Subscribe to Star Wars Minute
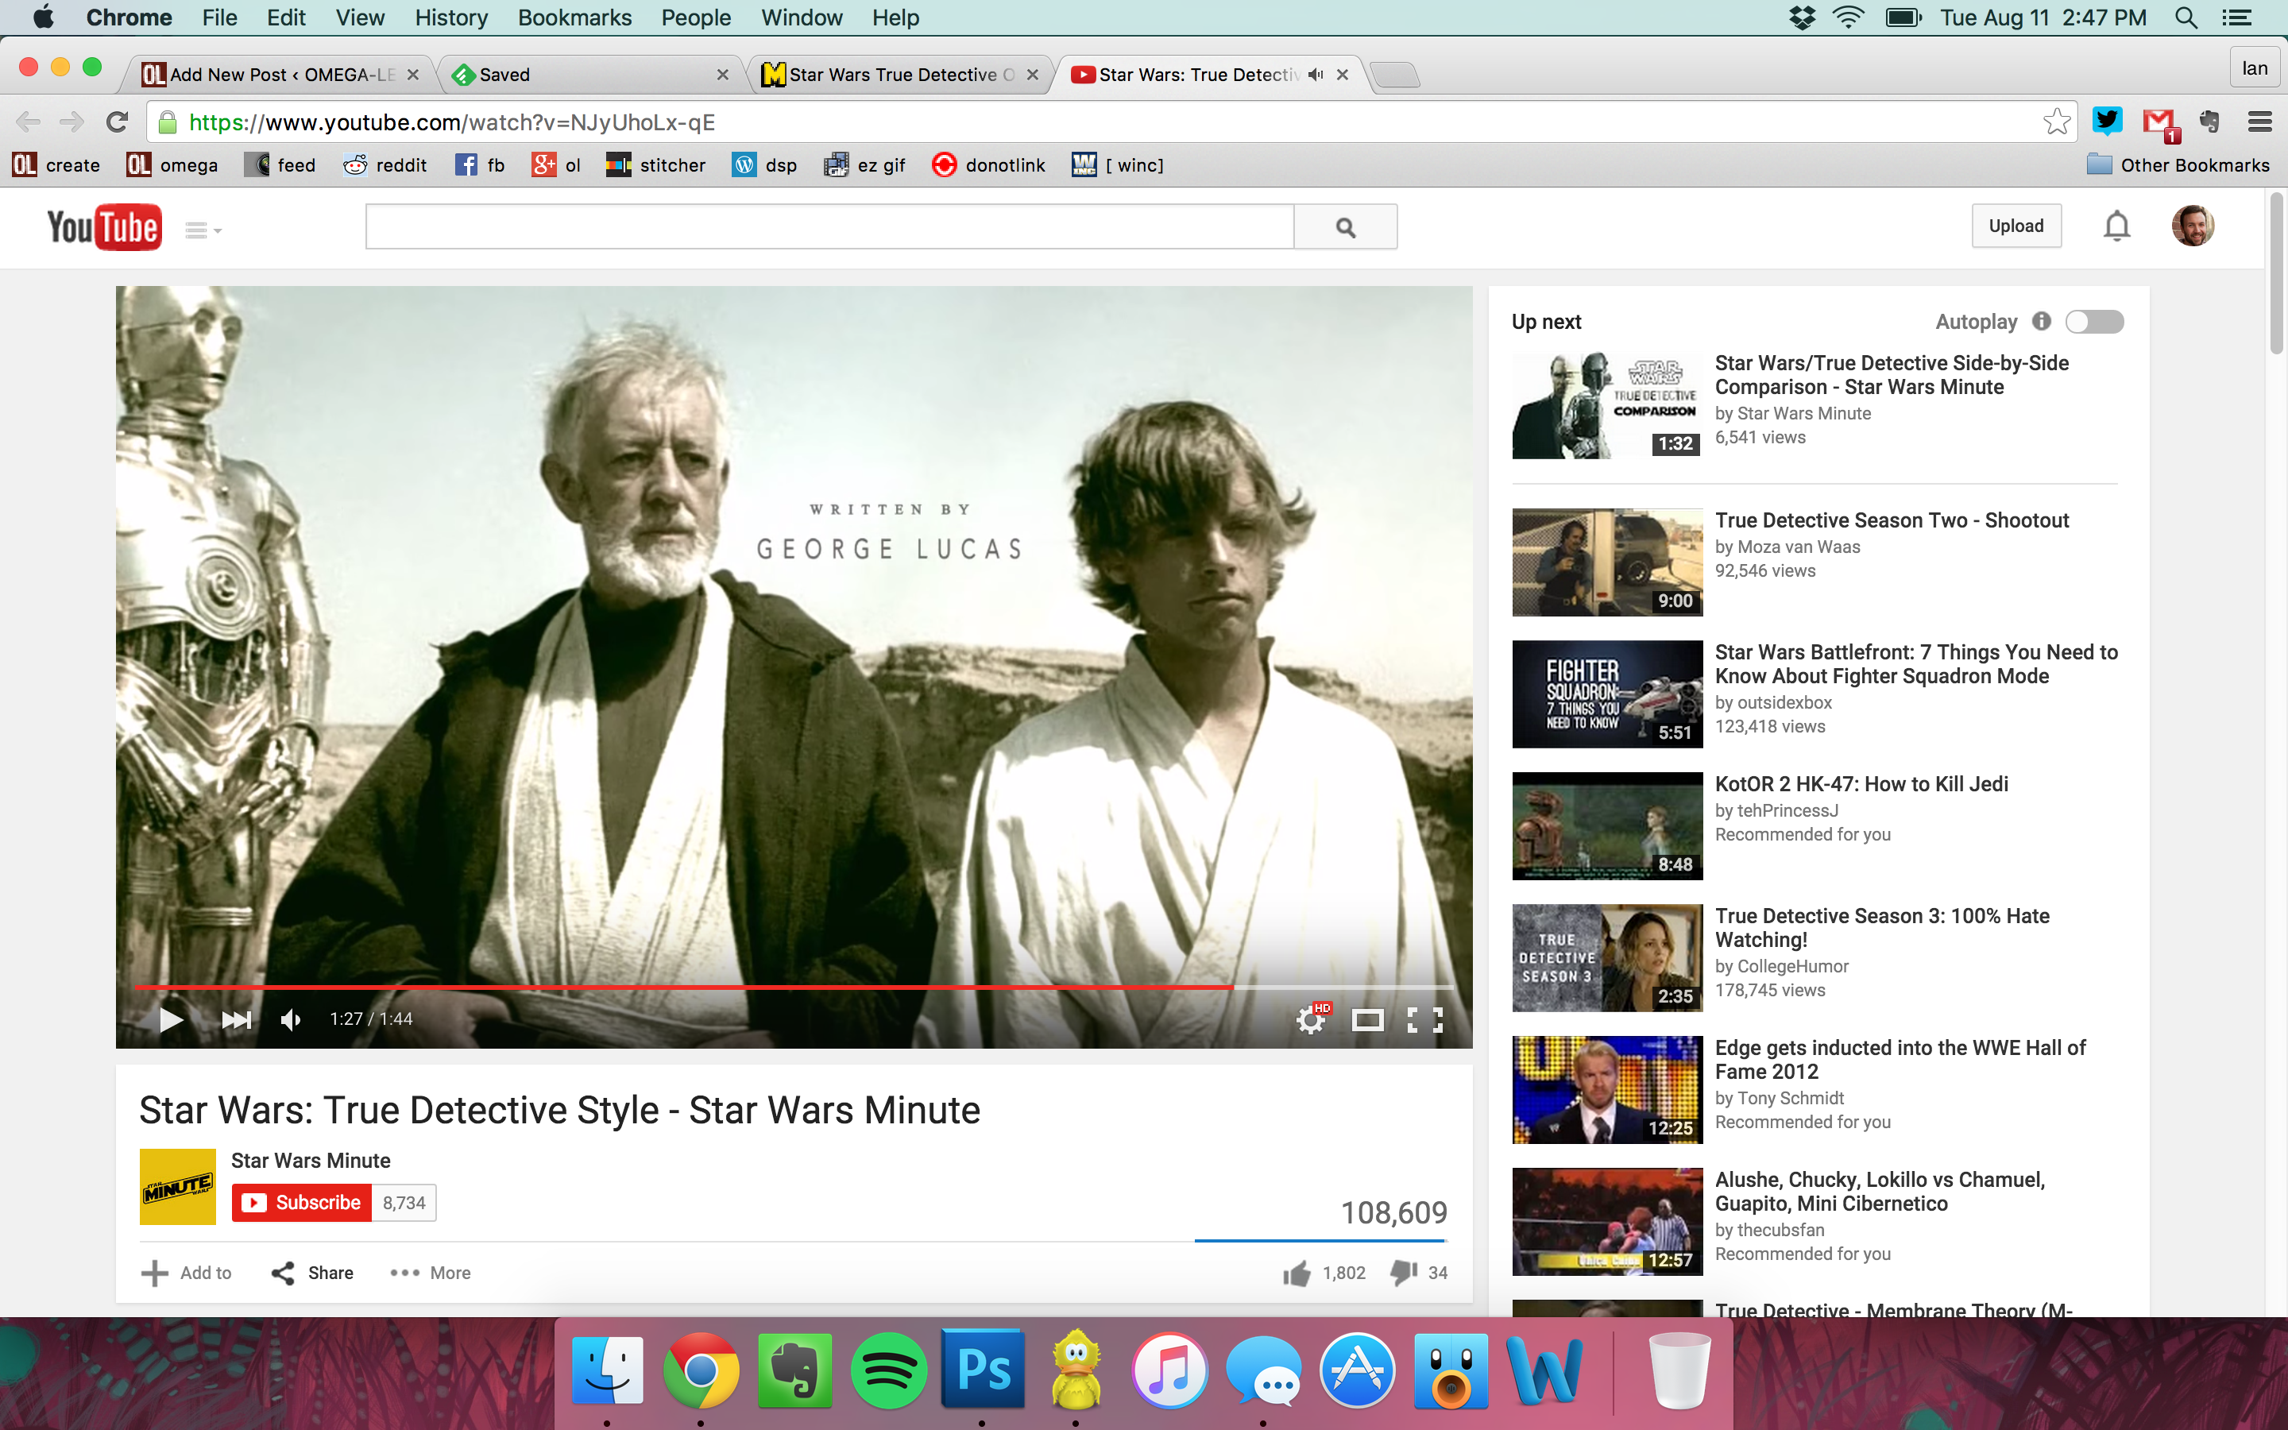This screenshot has width=2288, height=1430. (302, 1203)
